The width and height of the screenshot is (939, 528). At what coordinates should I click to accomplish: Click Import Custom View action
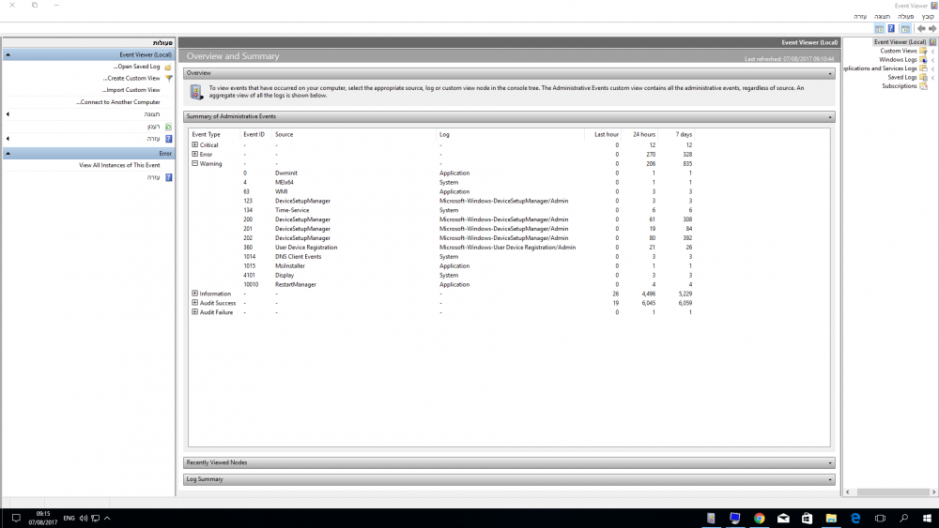coord(131,90)
